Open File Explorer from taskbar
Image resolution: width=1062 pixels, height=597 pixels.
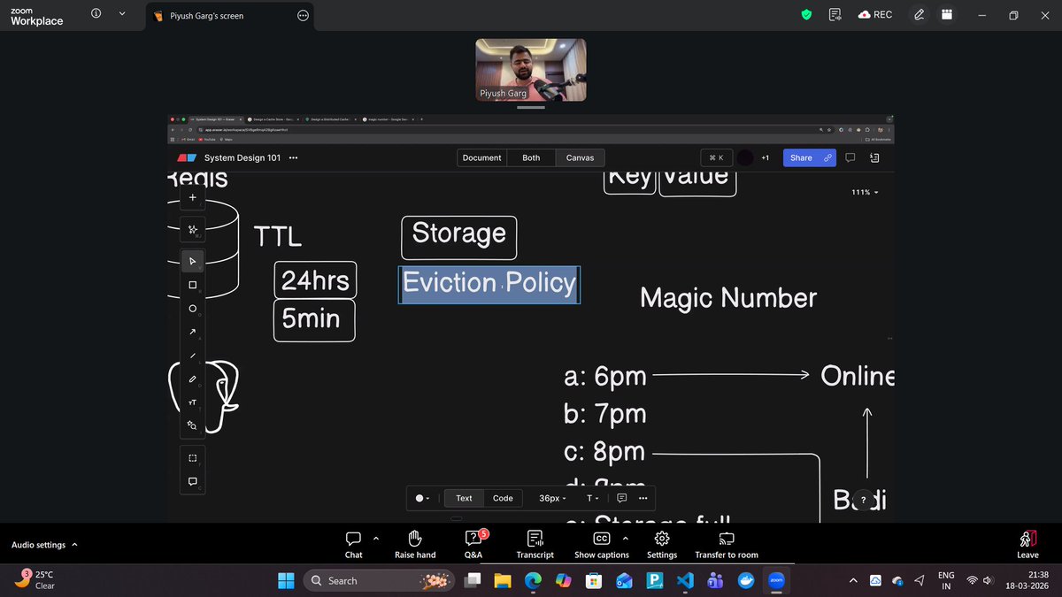point(503,580)
